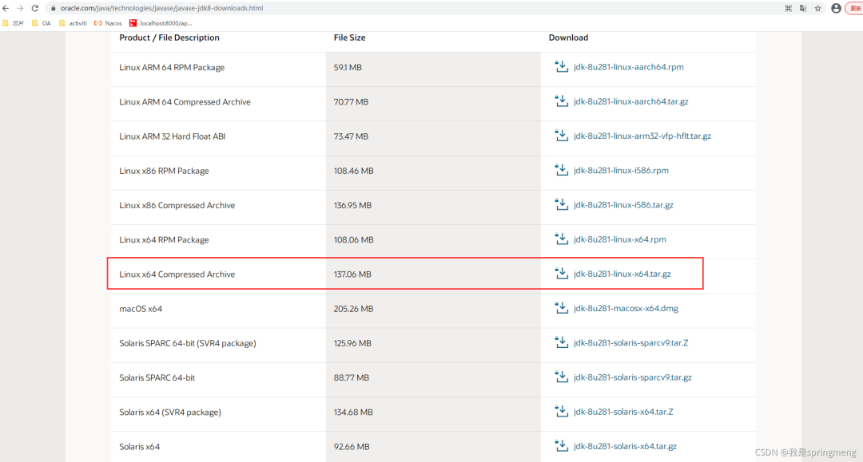Open jdk-8u281-linux-aarch64.tar.gz link
Viewport: 863px width, 462px height.
click(630, 101)
